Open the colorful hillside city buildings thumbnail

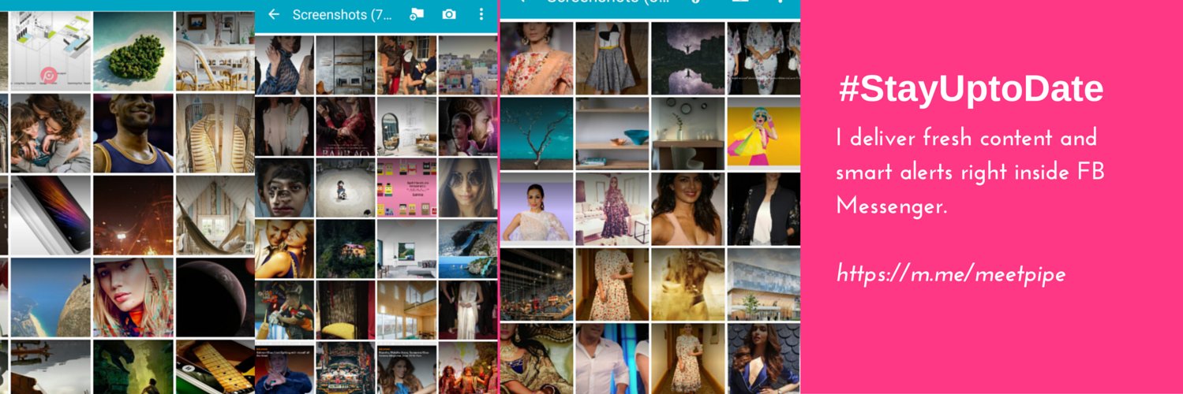(x=468, y=65)
